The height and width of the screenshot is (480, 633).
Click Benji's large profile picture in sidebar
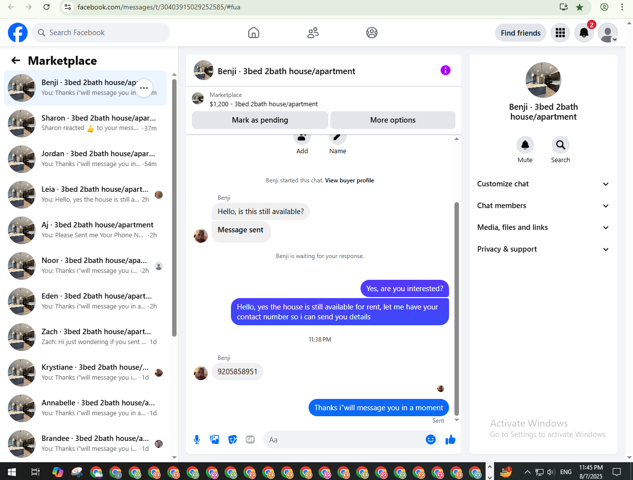(543, 80)
